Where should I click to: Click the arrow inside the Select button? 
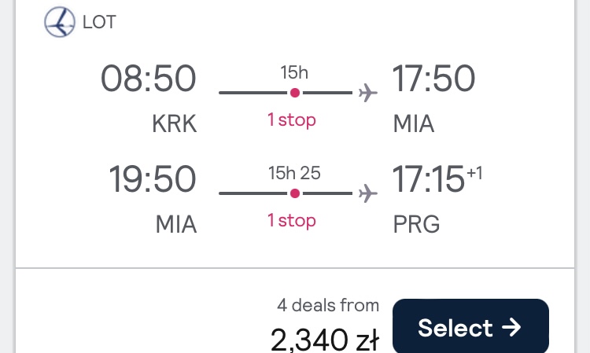(511, 327)
